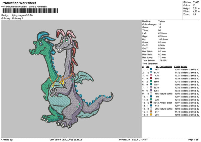Click 'Natural White' in stop row 14

point(166,109)
